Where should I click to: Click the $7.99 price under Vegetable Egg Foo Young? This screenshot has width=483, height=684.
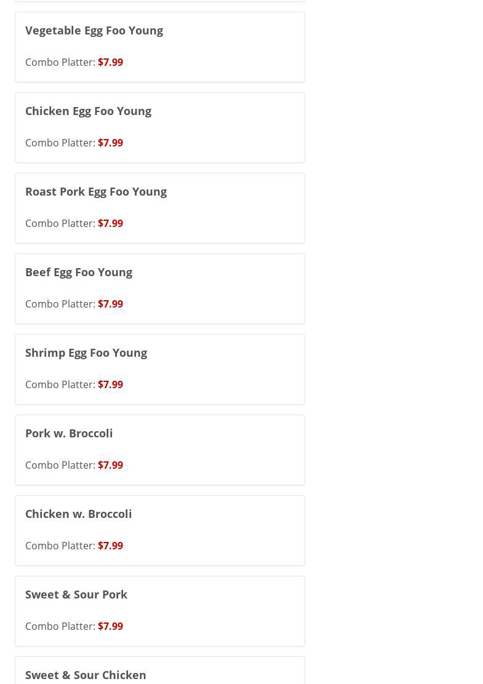point(111,62)
